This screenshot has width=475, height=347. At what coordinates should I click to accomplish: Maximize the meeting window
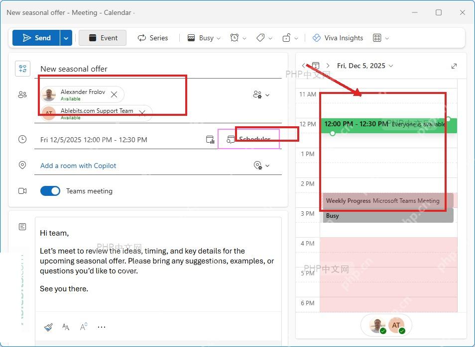(x=438, y=12)
